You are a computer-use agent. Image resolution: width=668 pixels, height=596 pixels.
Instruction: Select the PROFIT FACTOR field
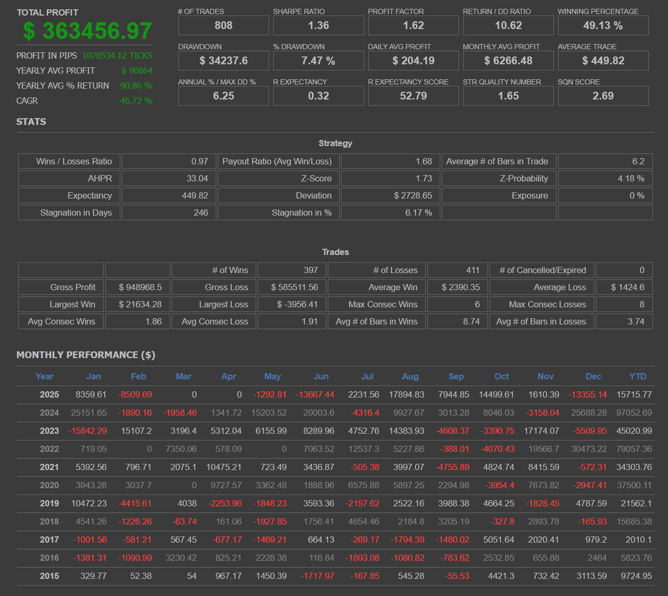pyautogui.click(x=413, y=25)
